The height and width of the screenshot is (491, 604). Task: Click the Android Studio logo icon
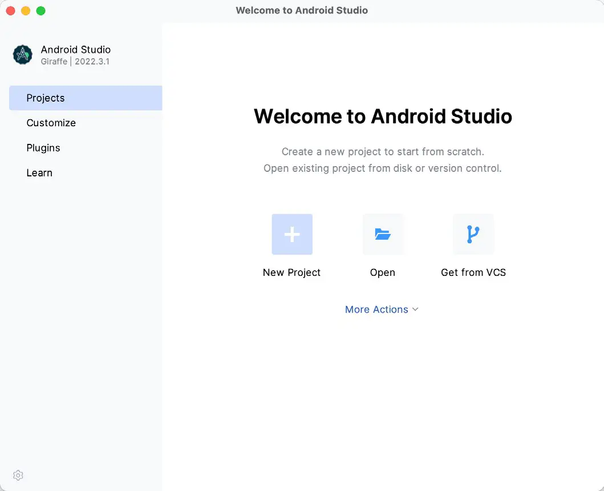23,55
